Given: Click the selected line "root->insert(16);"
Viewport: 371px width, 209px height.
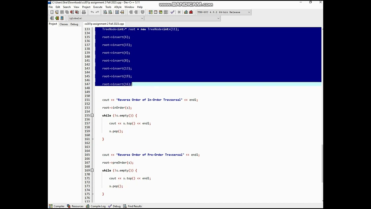Looking at the screenshot, I should pyautogui.click(x=117, y=84).
